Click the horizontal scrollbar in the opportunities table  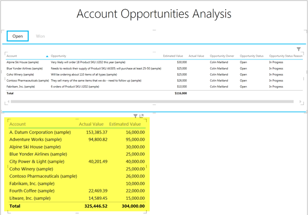153,101
